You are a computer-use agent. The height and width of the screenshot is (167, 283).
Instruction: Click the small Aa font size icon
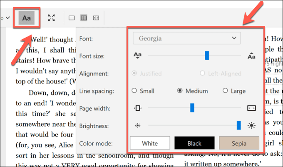pyautogui.click(x=138, y=56)
